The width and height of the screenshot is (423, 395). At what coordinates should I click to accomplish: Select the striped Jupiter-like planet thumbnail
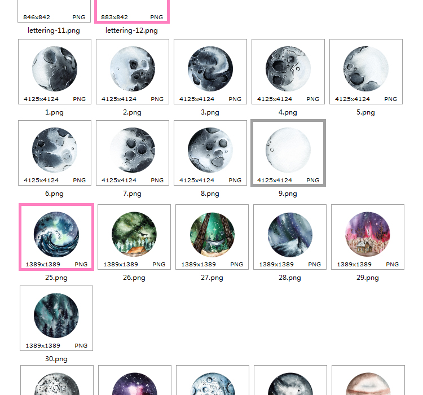tap(368, 380)
